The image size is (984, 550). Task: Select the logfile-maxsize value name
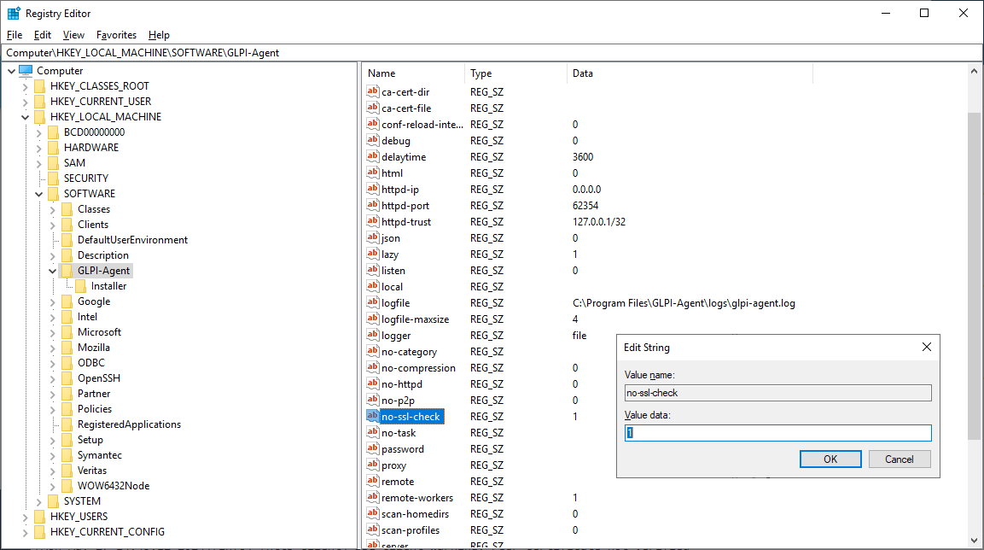pos(416,319)
